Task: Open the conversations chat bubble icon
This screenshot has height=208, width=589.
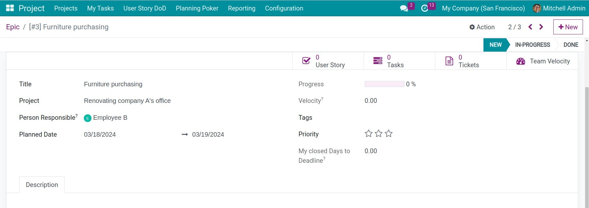Action: coord(404,8)
